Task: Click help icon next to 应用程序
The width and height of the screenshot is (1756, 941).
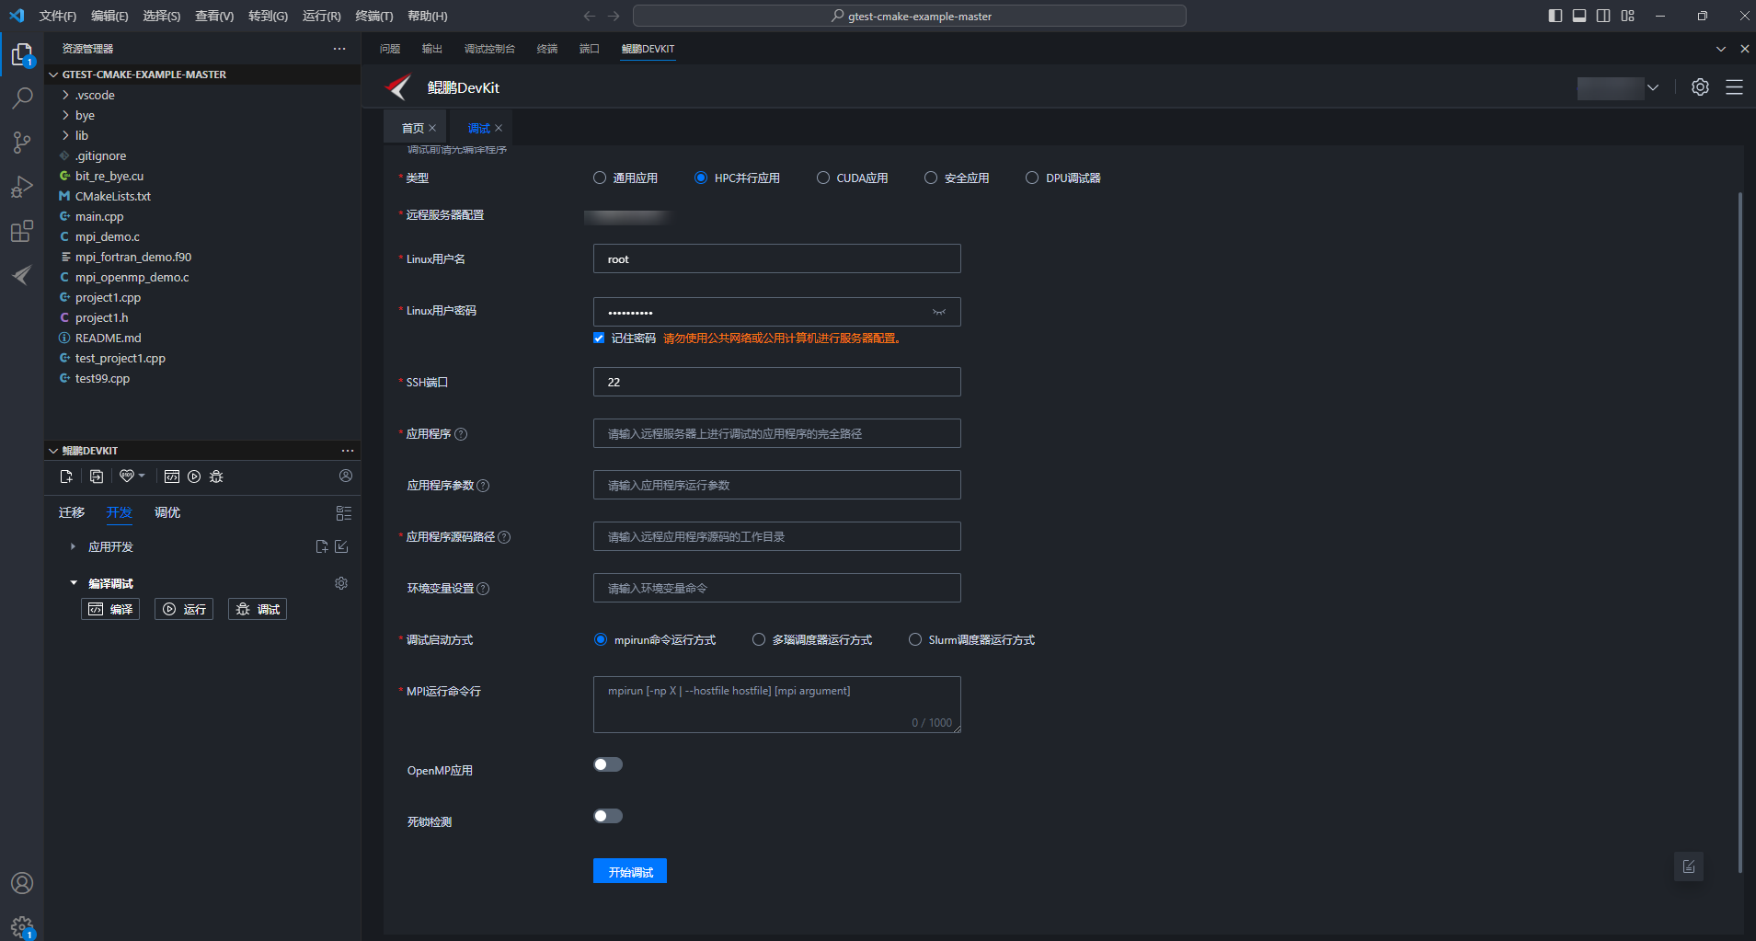Action: coord(461,434)
